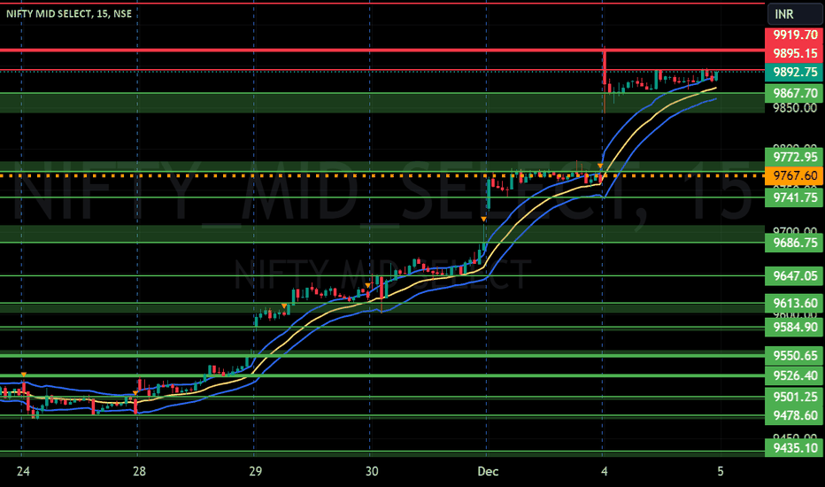Select the 9550.65 green level label
825x487 pixels.
[795, 355]
